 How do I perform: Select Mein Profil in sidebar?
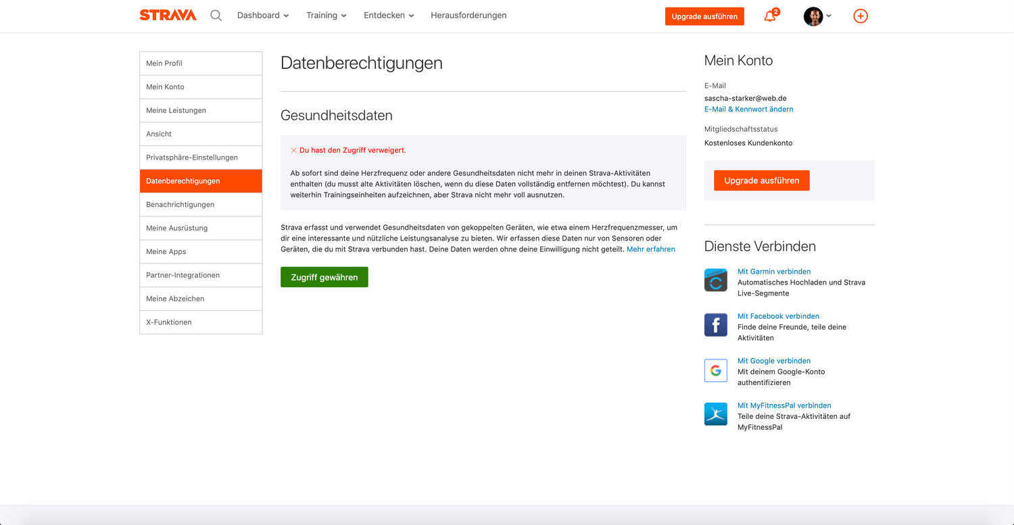(201, 64)
